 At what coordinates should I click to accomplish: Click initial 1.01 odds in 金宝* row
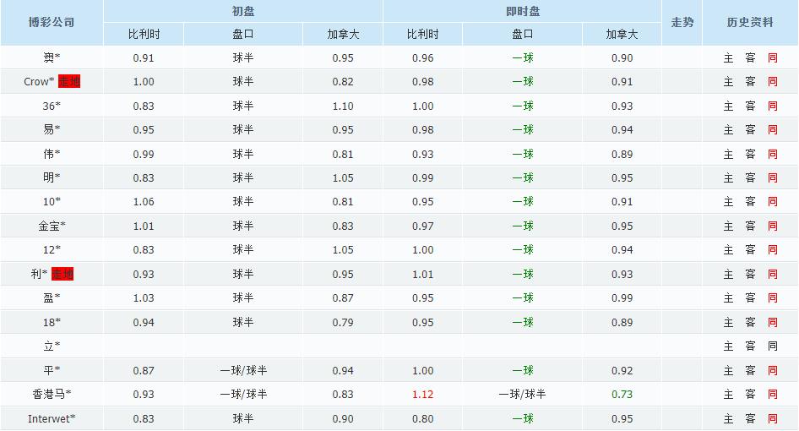point(144,226)
